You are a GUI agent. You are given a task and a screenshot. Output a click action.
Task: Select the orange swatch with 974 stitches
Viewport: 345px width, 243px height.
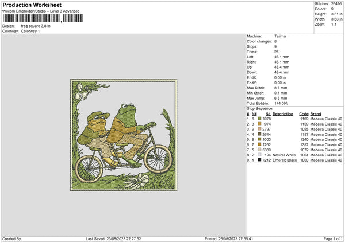click(x=260, y=124)
